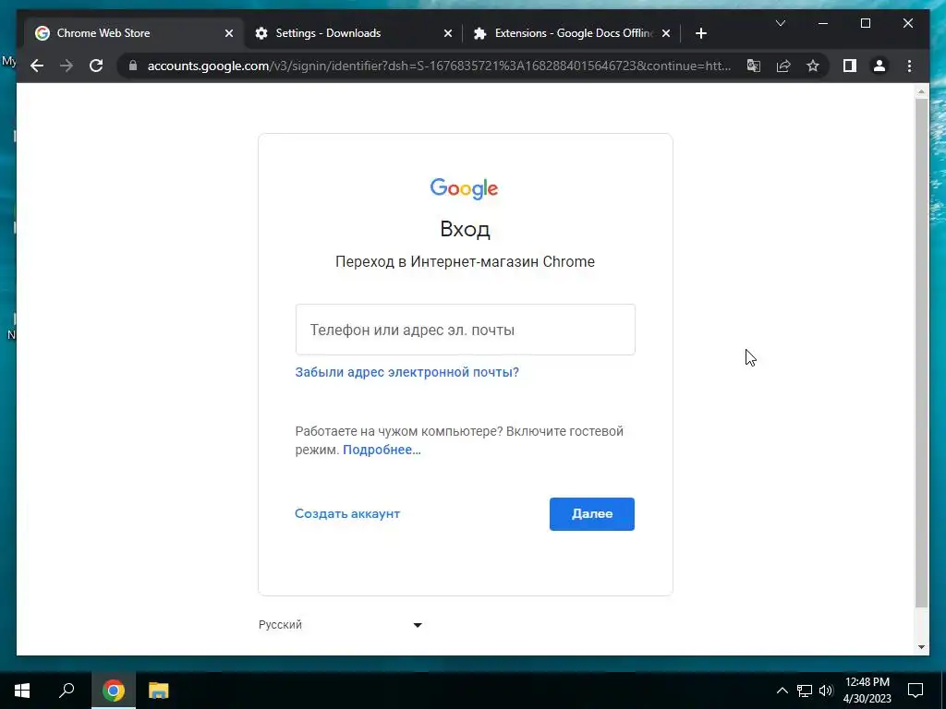Open Chrome three-dot menu
Image resolution: width=946 pixels, height=709 pixels.
click(x=909, y=66)
